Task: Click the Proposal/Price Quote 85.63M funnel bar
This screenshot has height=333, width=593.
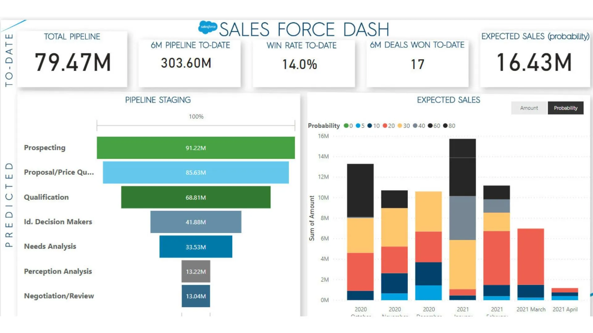Action: (196, 172)
